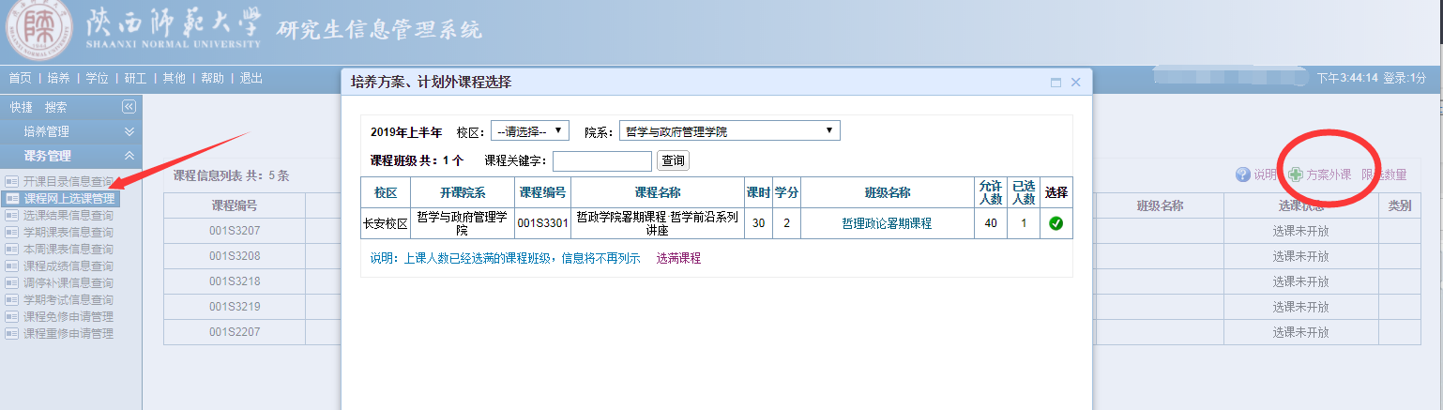The image size is (1443, 410).
Task: Open the 校区 campus dropdown
Action: click(x=529, y=130)
